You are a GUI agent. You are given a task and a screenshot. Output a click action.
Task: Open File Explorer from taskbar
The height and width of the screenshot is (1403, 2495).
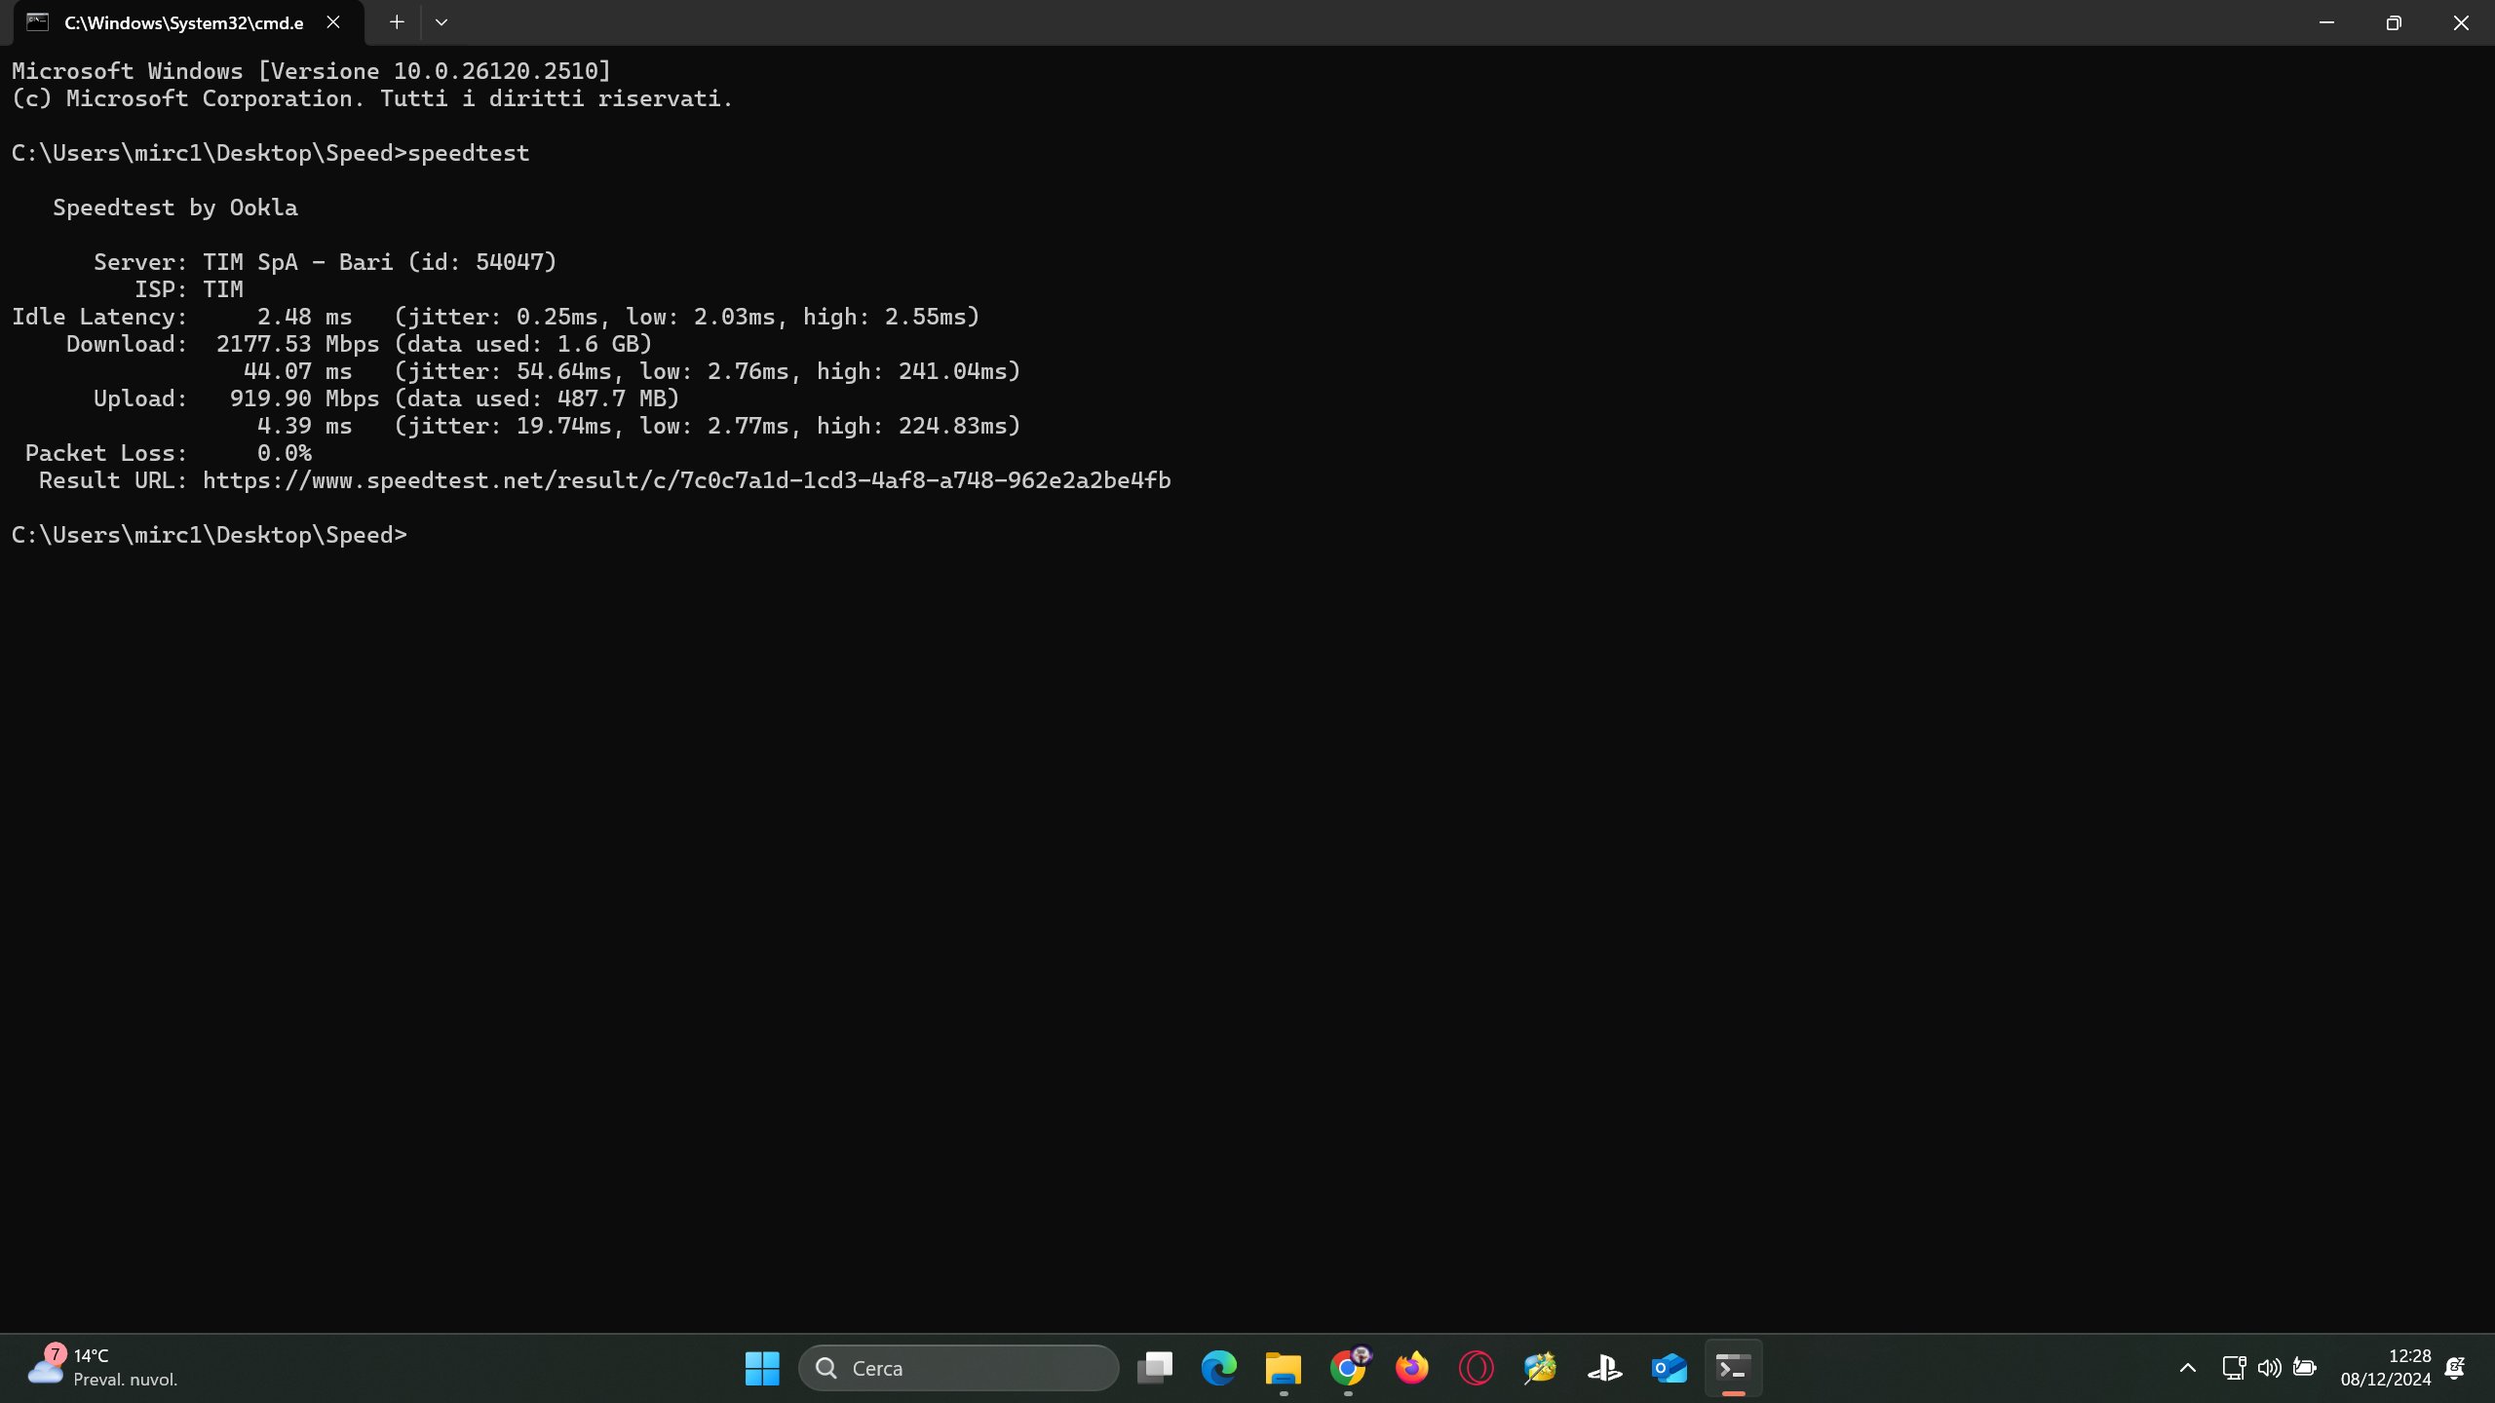coord(1284,1368)
